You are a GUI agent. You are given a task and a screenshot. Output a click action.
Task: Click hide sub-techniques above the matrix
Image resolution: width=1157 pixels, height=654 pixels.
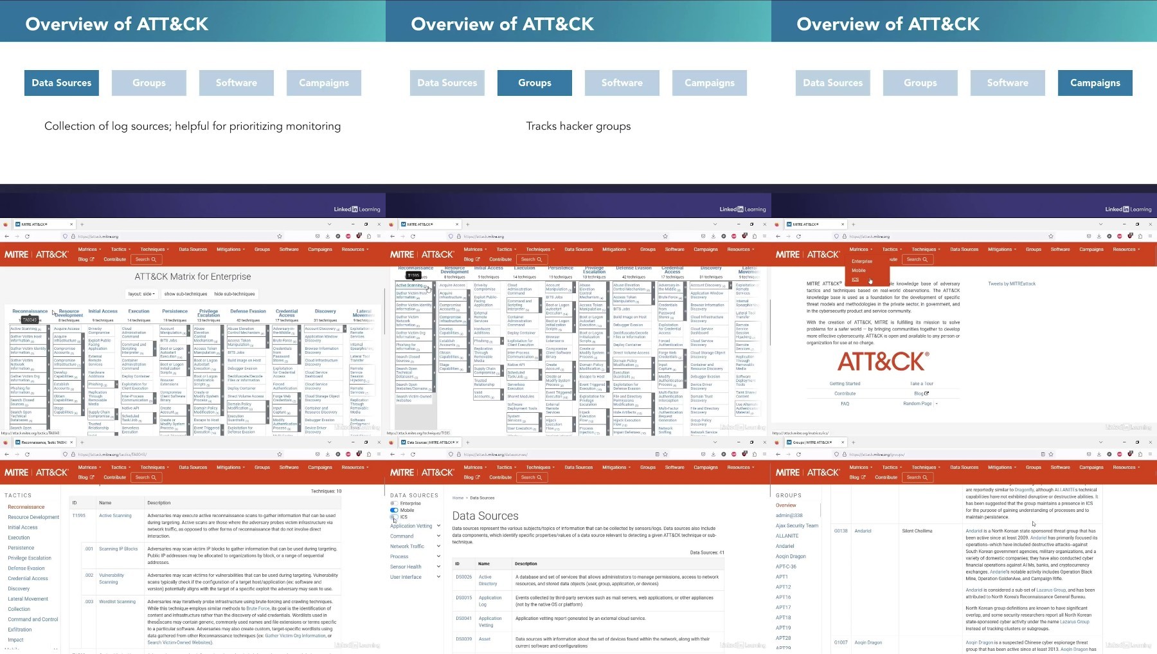click(x=235, y=294)
